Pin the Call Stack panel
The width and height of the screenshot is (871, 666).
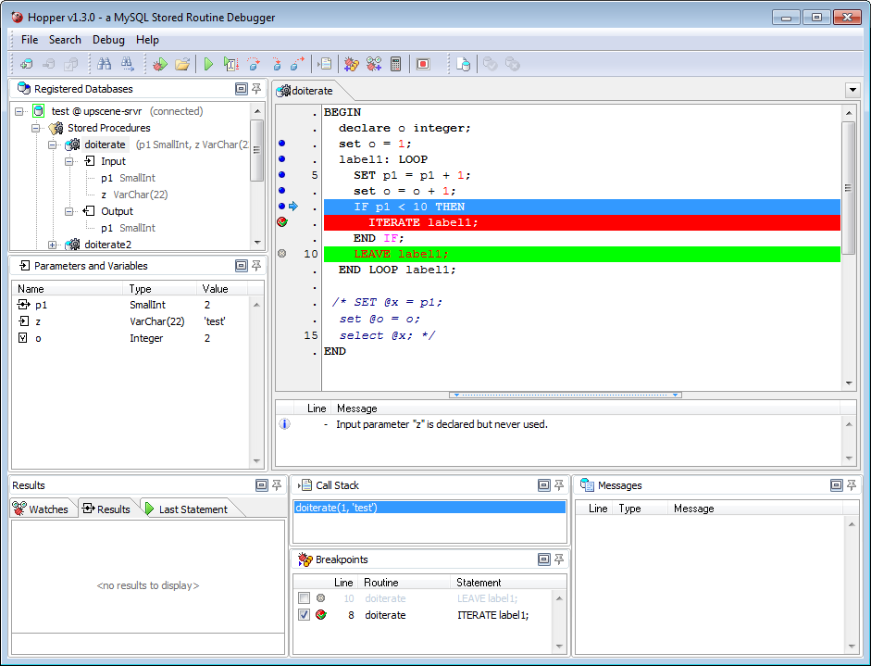(558, 485)
